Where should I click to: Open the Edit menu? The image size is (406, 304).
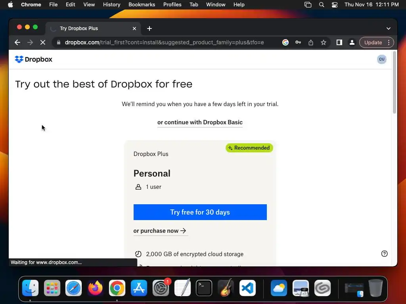(x=71, y=5)
